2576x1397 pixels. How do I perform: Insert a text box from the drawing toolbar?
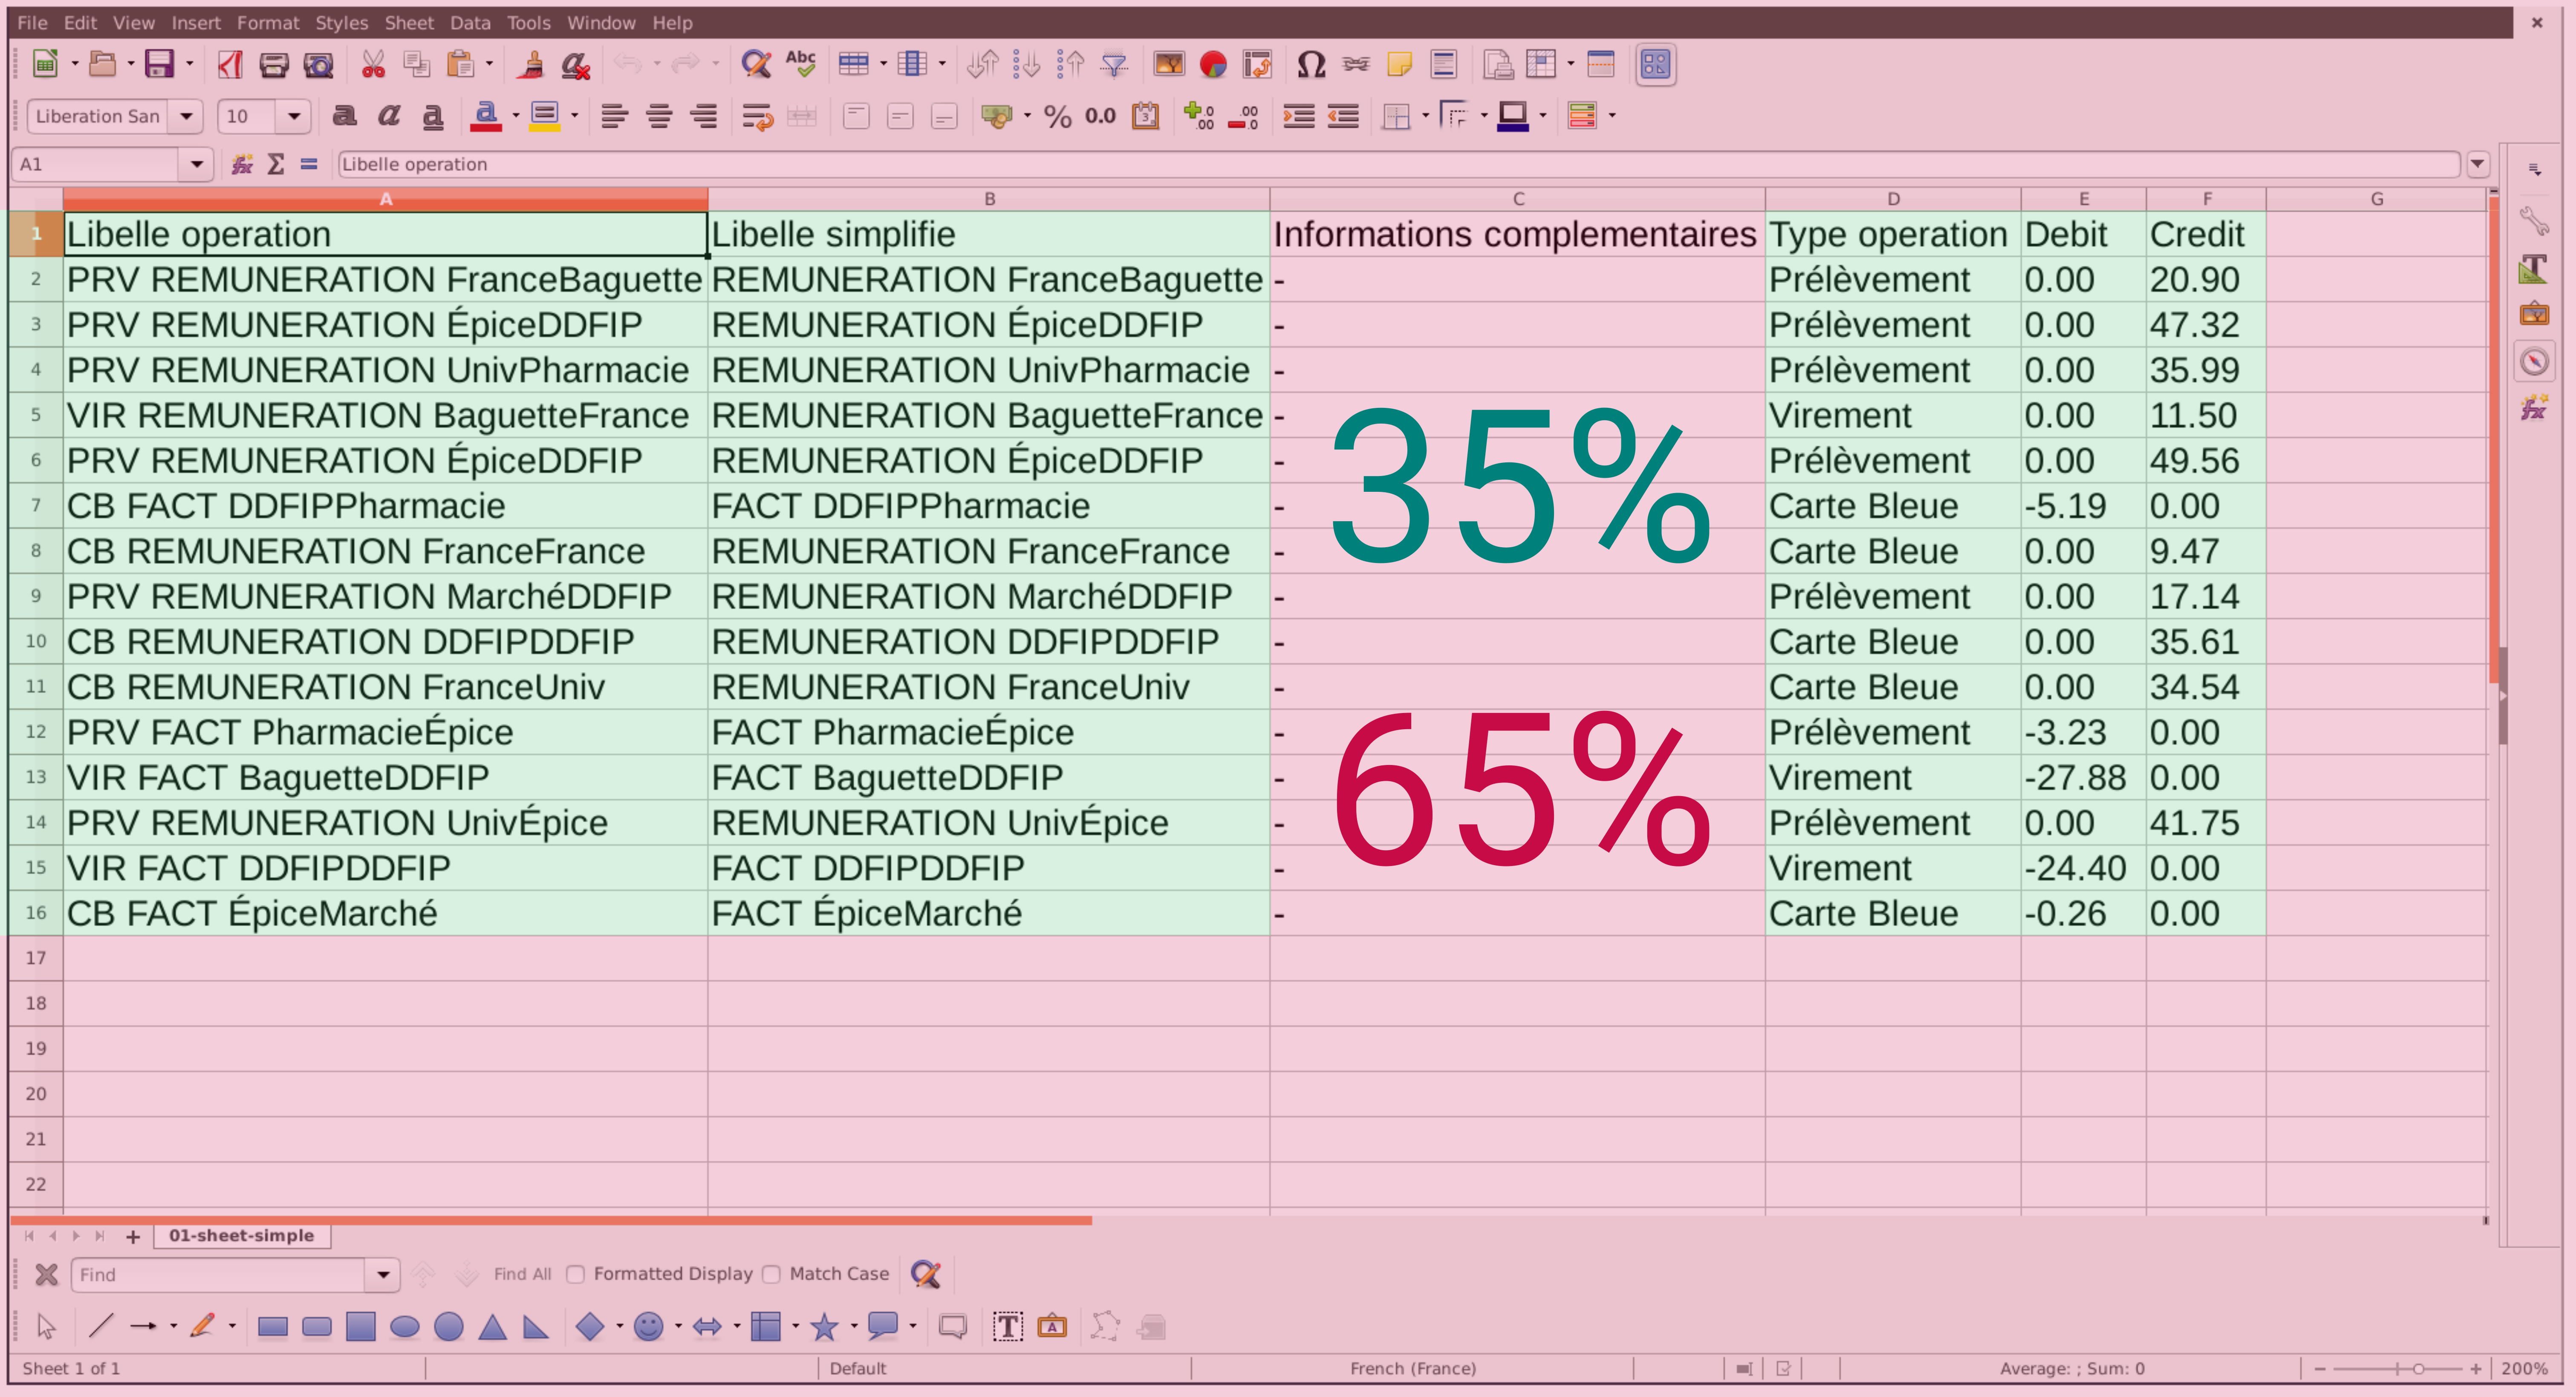click(x=1008, y=1326)
